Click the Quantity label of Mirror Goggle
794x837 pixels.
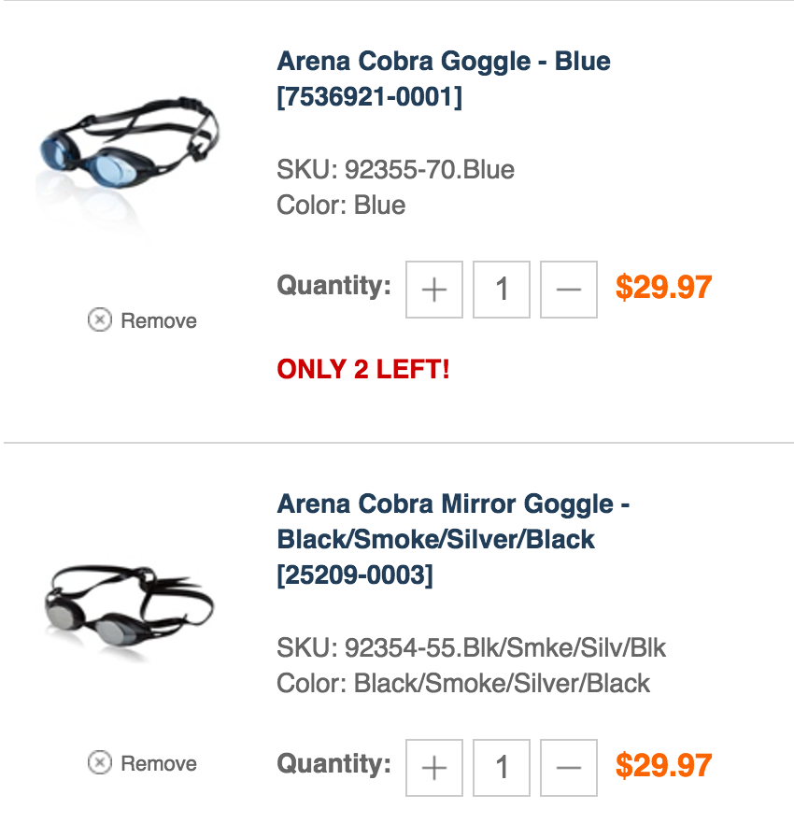point(333,764)
